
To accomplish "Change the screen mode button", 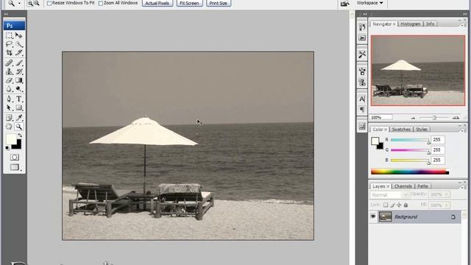I will [x=14, y=167].
